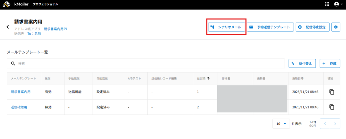Click the kMailer logo icon
This screenshot has height=139, width=346.
7,4
